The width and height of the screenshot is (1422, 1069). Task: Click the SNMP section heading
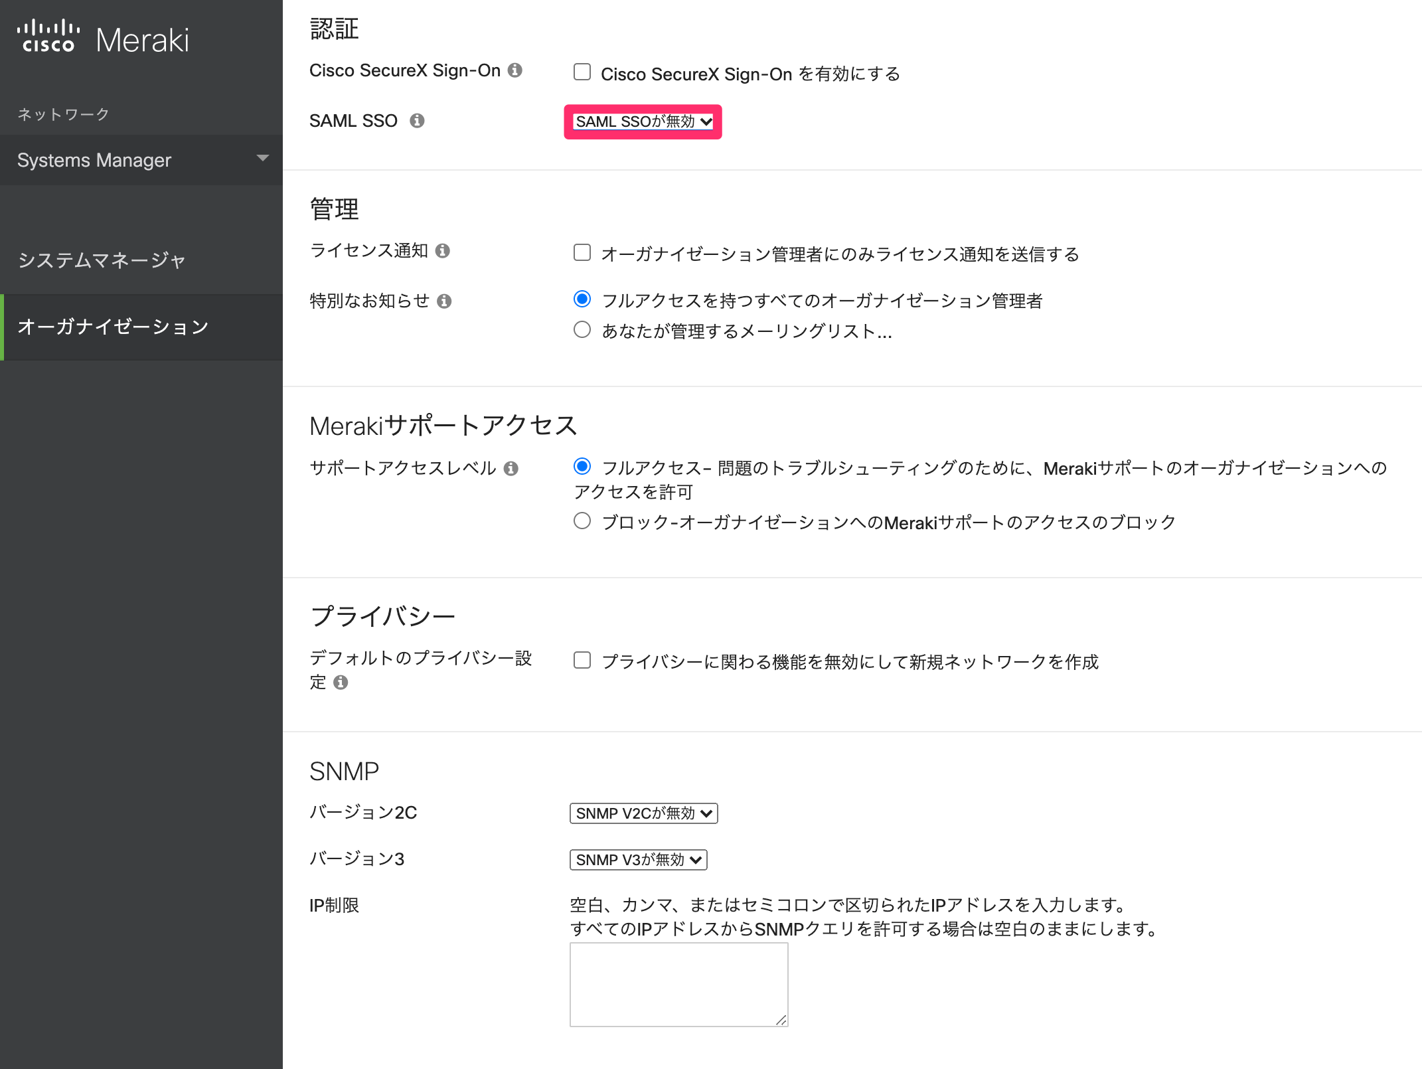pos(345,772)
